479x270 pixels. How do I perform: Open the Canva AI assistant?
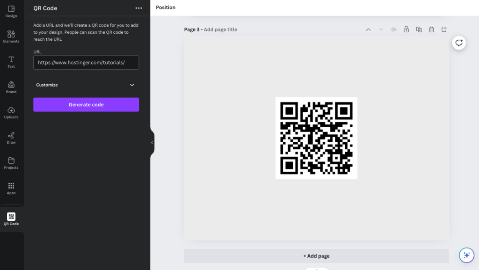[466, 255]
